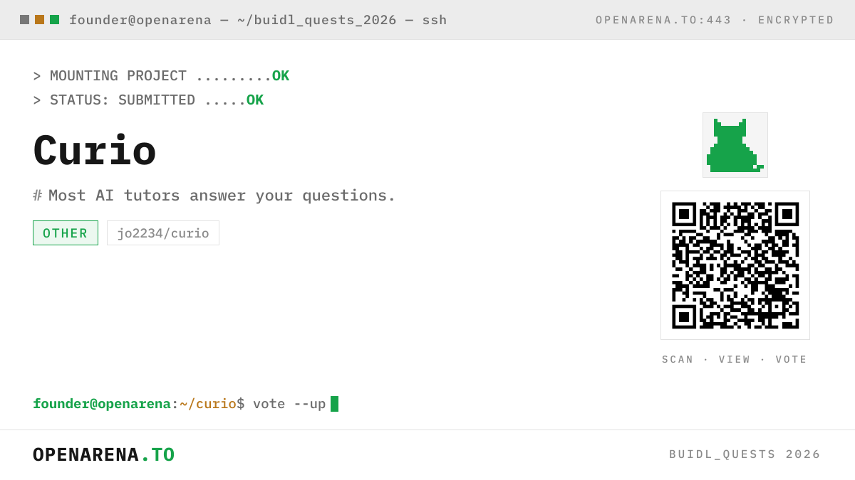Click the OPENARENA.TO:443 ENCRYPTED status
Screen dimensions: 855x480
pyautogui.click(x=715, y=20)
